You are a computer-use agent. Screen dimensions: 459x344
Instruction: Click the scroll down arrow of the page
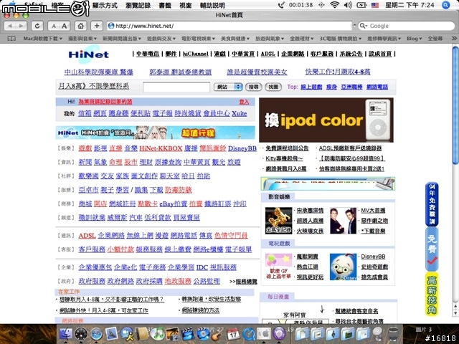(x=455, y=313)
